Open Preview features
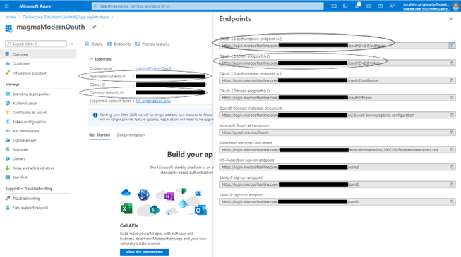 coord(152,44)
